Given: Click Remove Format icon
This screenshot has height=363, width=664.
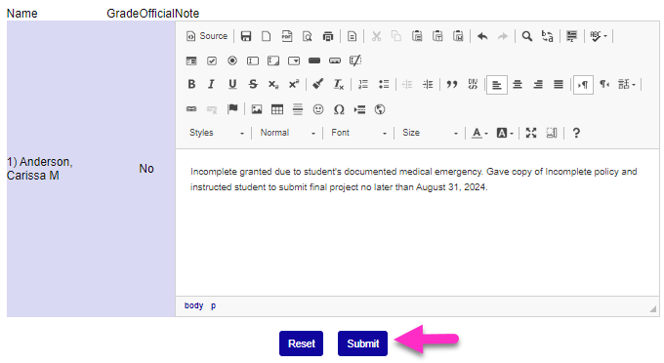Looking at the screenshot, I should tap(339, 85).
